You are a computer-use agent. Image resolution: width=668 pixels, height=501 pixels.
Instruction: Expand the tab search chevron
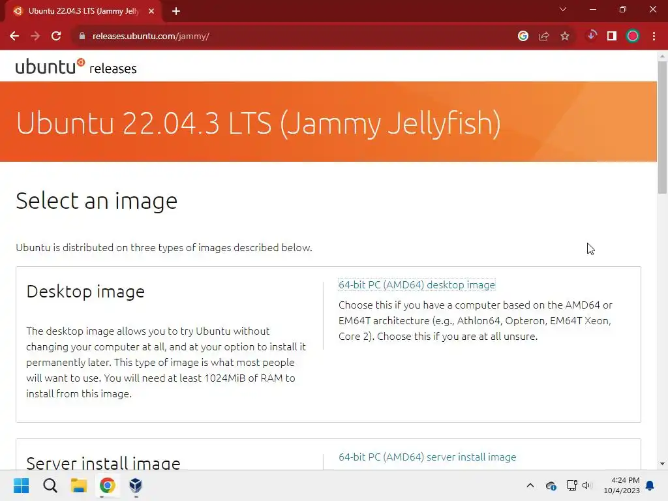[563, 9]
